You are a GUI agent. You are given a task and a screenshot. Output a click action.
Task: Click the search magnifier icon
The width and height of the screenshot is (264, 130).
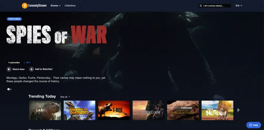pos(201,6)
